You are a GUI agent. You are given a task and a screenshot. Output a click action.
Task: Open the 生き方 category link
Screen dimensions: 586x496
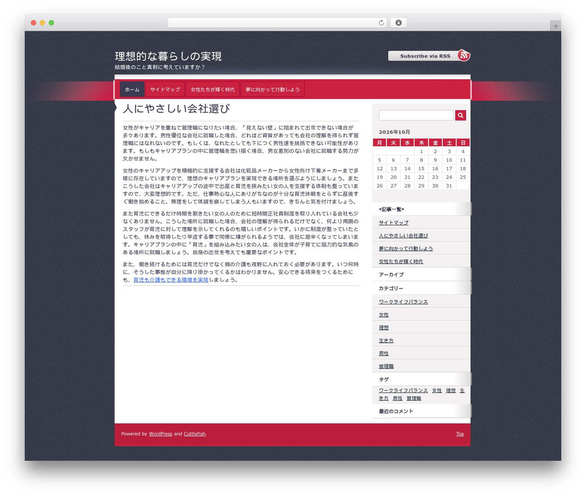pyautogui.click(x=386, y=341)
